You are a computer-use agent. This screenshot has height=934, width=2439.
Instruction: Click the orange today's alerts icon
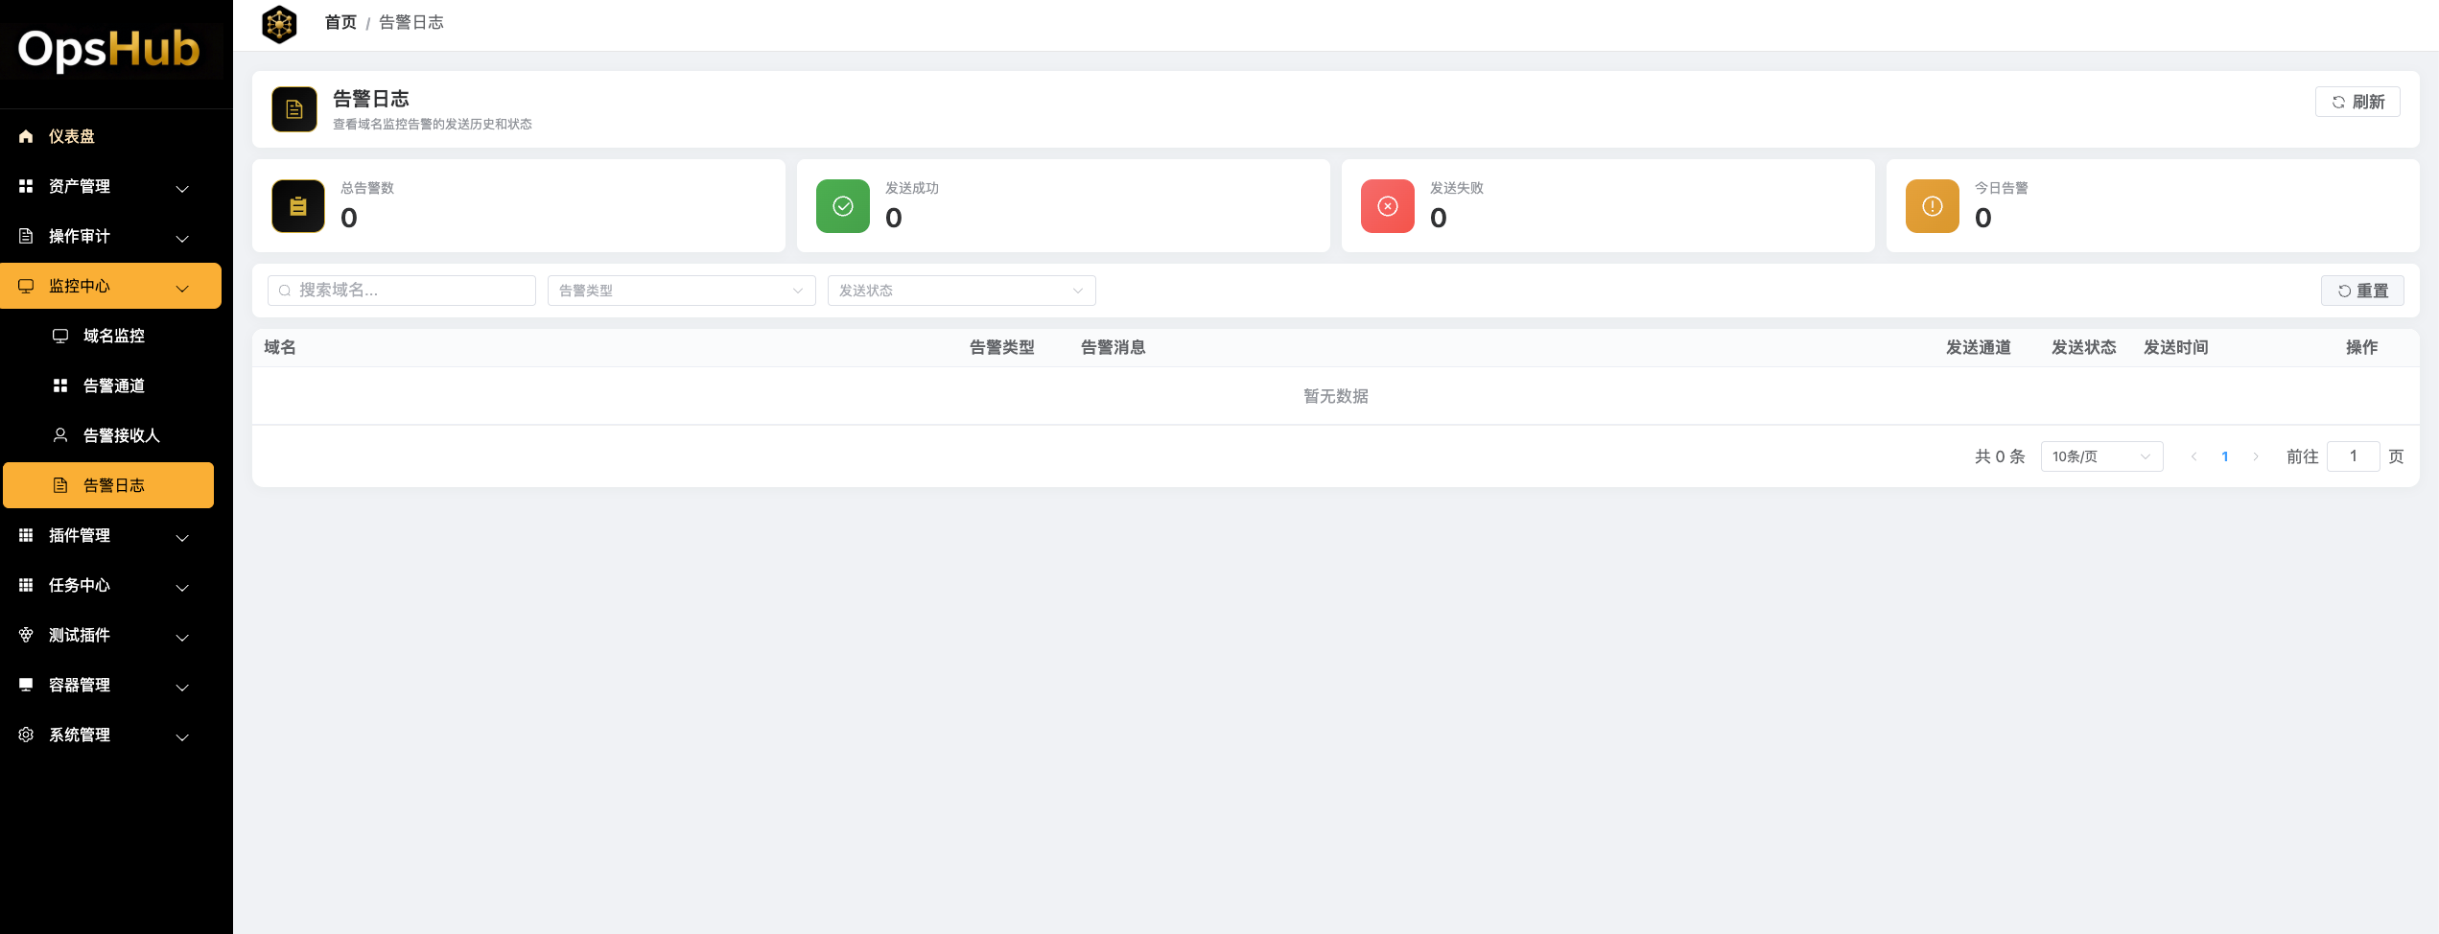point(1932,206)
